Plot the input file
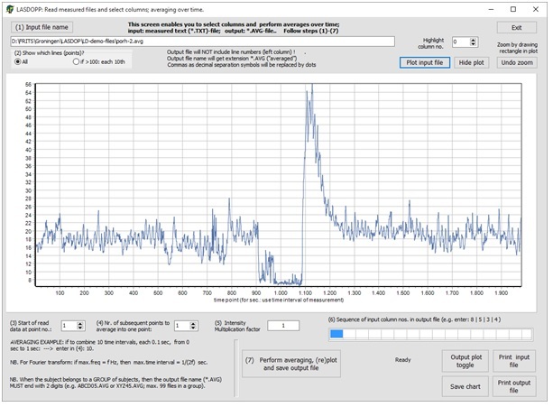The width and height of the screenshot is (553, 407). click(x=425, y=62)
